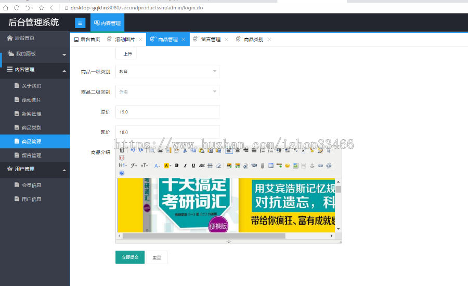
Task: Click the anchor icon in the editor toolbar
Action: pos(312,165)
